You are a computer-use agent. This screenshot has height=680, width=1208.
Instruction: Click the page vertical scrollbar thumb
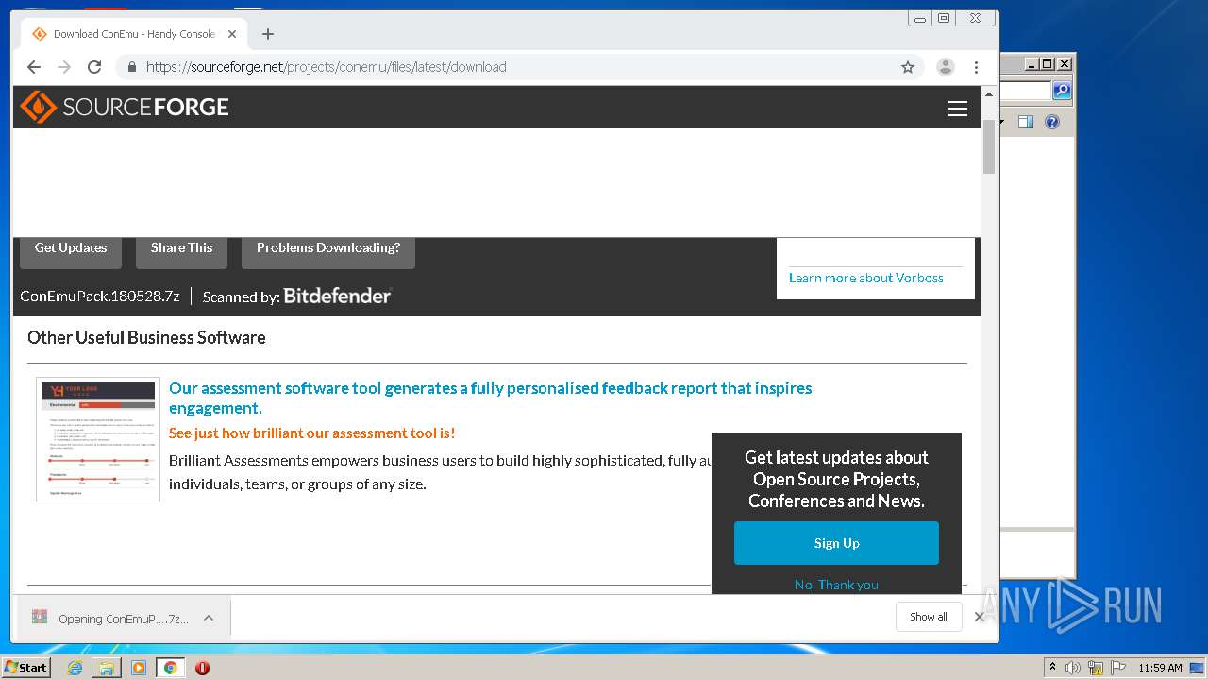989,146
